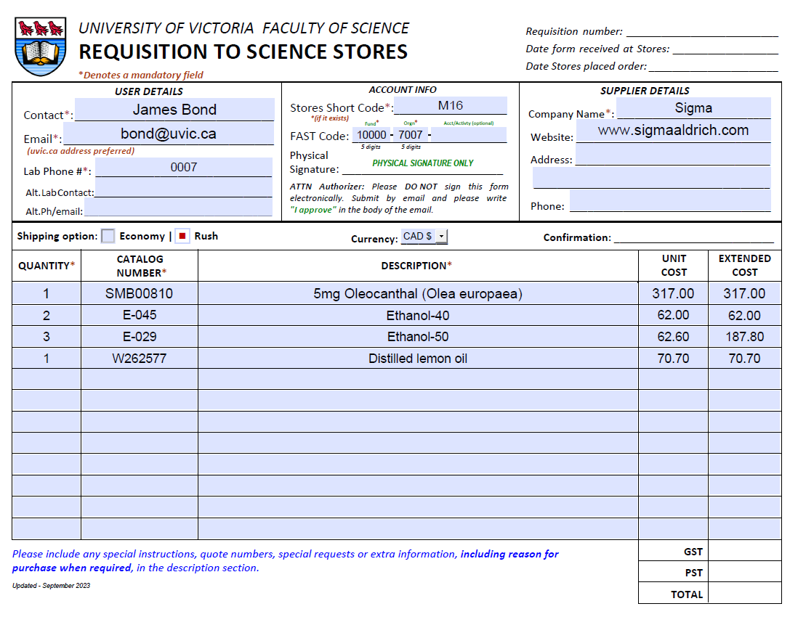Click the 'Updated - September 2023' footer text
This screenshot has width=798, height=617.
point(51,586)
